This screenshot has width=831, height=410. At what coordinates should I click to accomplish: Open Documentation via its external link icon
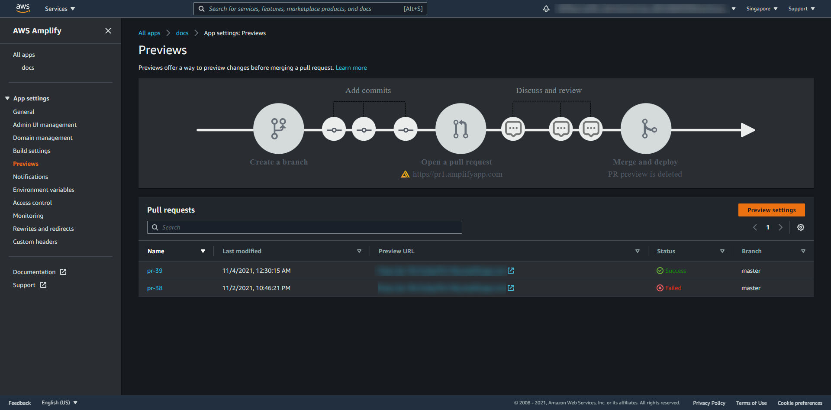tap(63, 271)
